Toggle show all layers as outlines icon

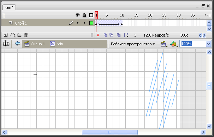[x=91, y=15]
